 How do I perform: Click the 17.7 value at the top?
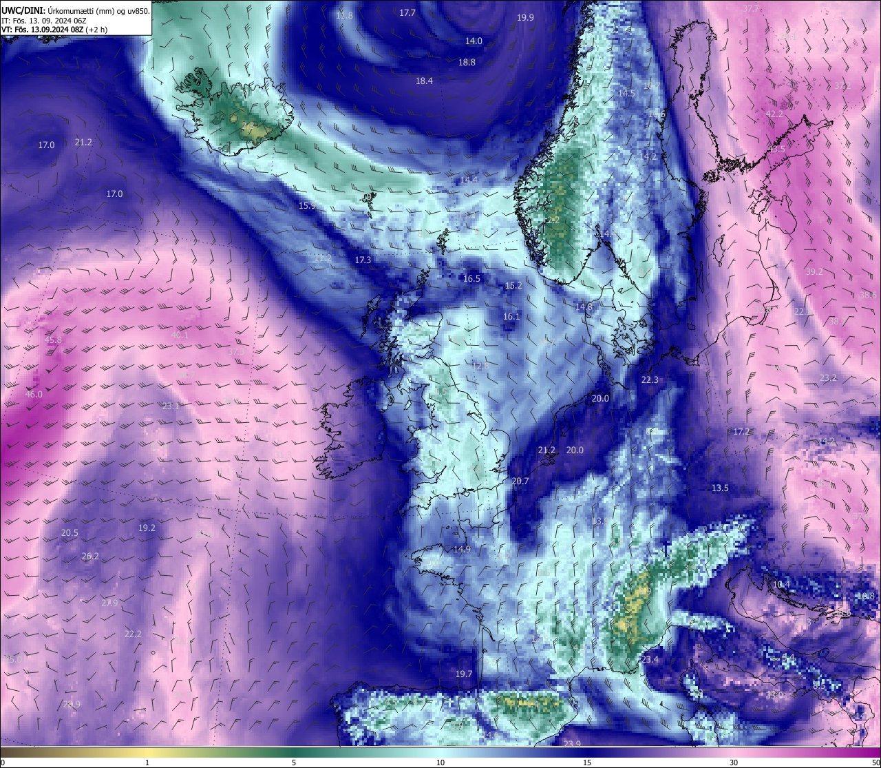click(x=407, y=13)
